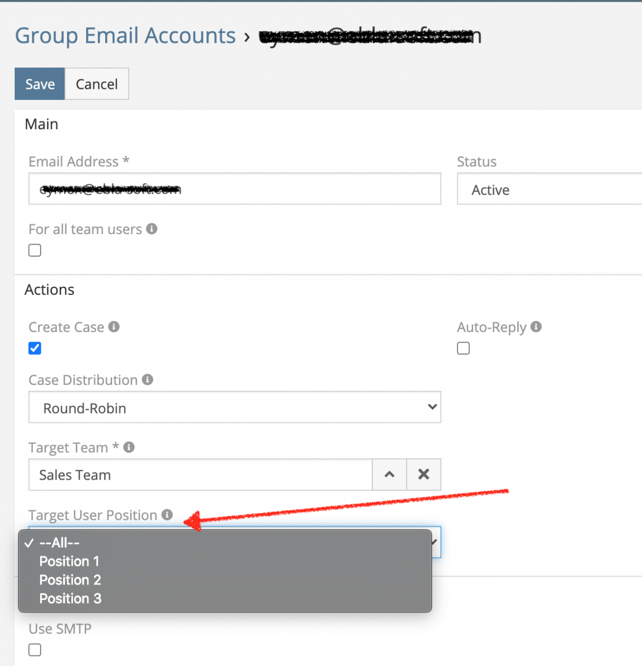Select Position 1 from the list
The image size is (642, 666).
[69, 561]
